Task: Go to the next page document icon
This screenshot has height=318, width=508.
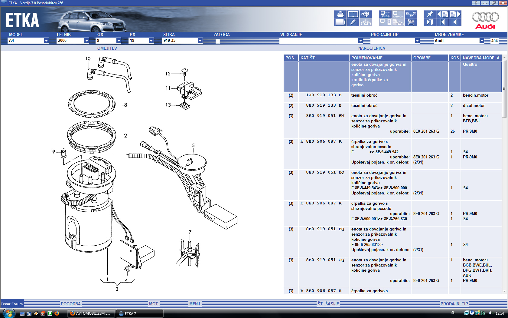Action: click(455, 14)
